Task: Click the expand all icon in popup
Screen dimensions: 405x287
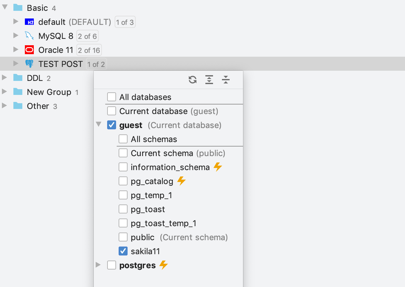Action: coord(209,80)
